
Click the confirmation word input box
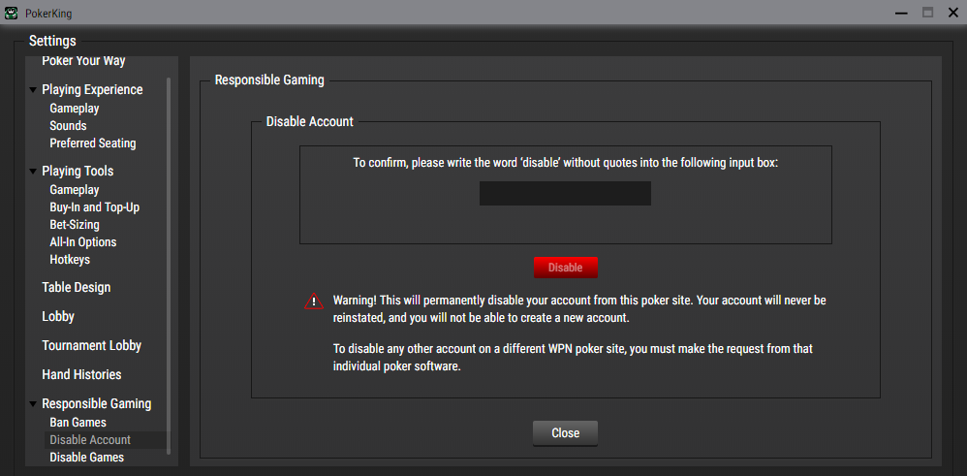(565, 193)
